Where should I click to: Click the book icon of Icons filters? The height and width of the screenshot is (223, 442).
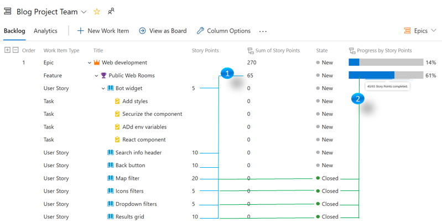tap(111, 191)
